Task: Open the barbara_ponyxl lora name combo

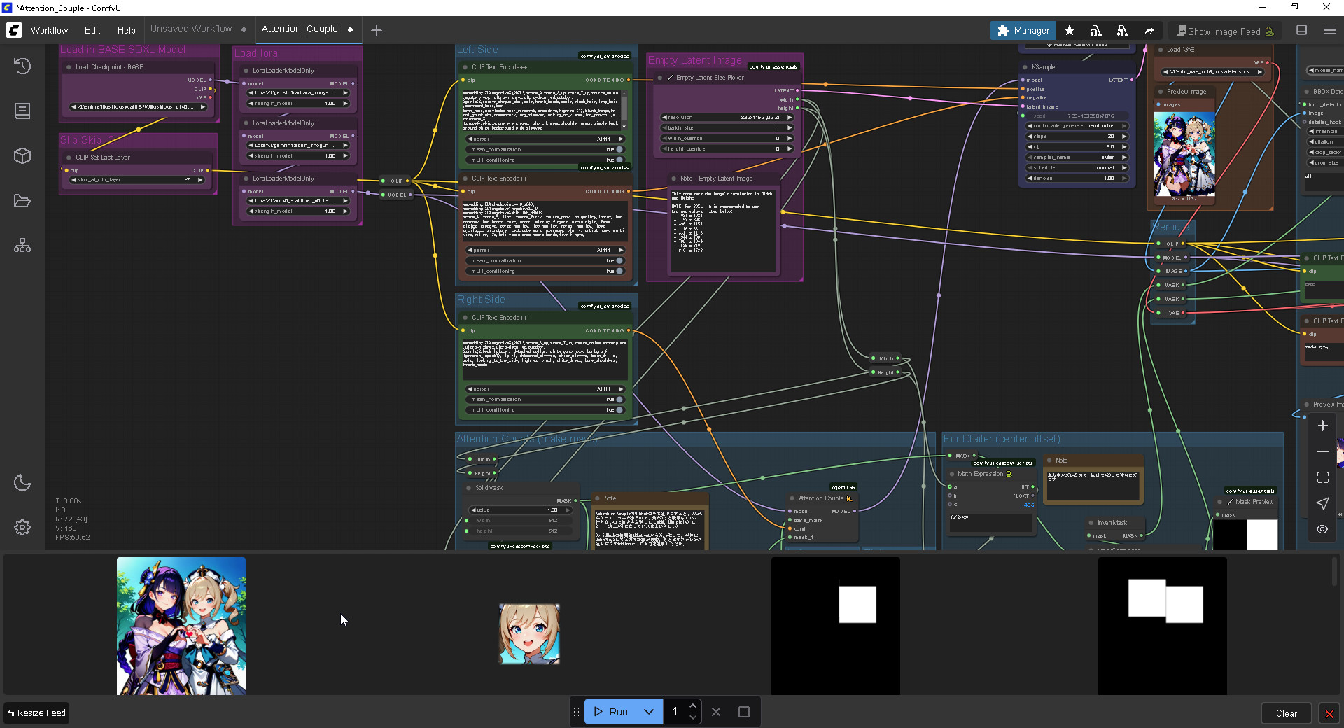Action: 298,92
